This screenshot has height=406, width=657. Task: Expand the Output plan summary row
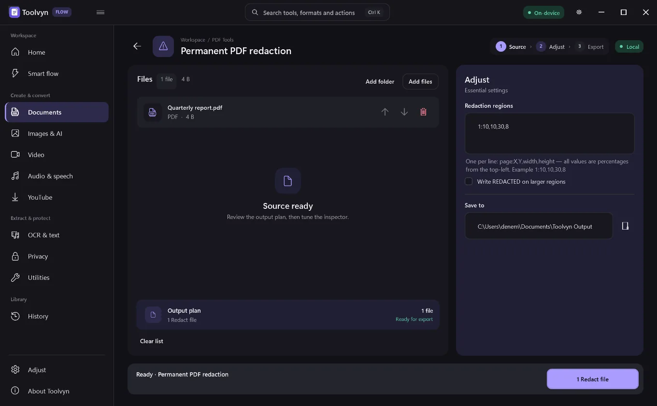click(288, 315)
